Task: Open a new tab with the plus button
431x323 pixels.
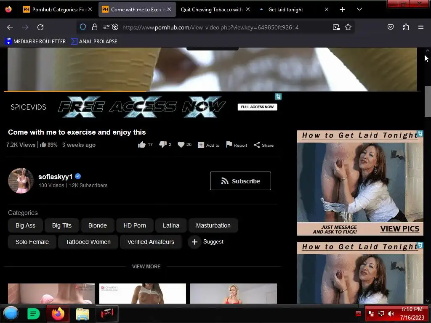Action: coord(342,10)
